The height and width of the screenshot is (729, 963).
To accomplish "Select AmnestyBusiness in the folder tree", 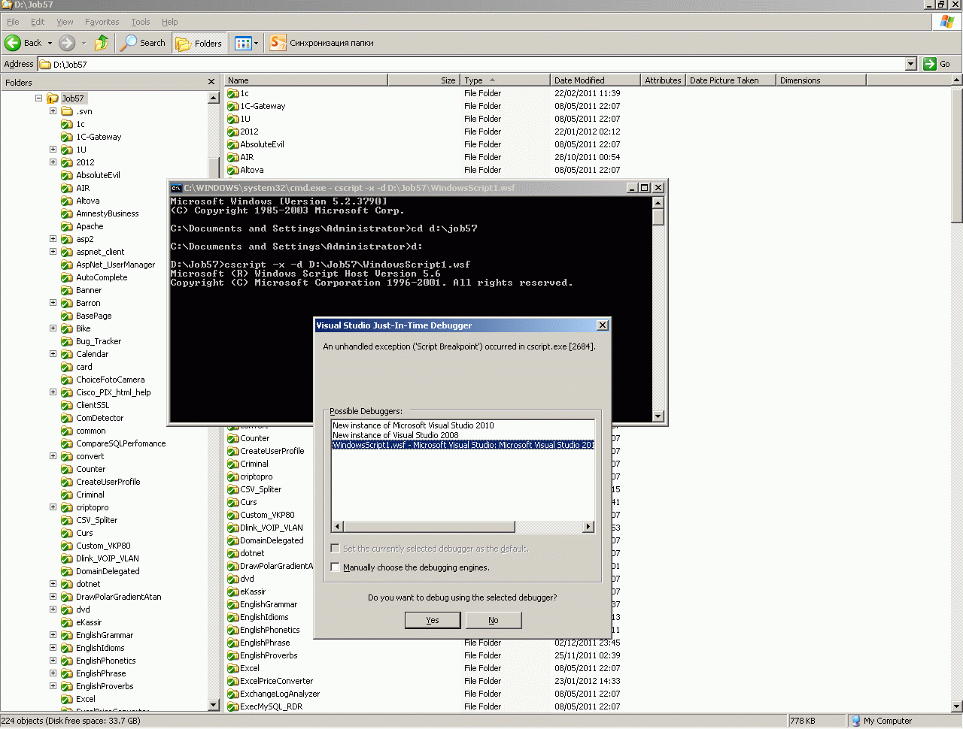I will (x=108, y=213).
